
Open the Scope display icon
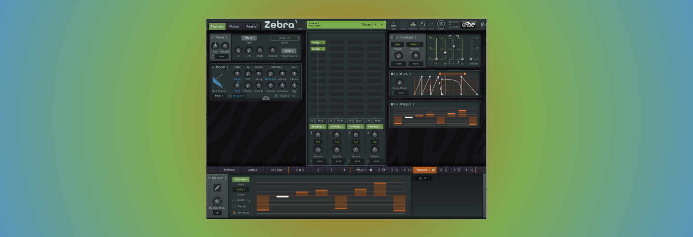click(x=403, y=24)
